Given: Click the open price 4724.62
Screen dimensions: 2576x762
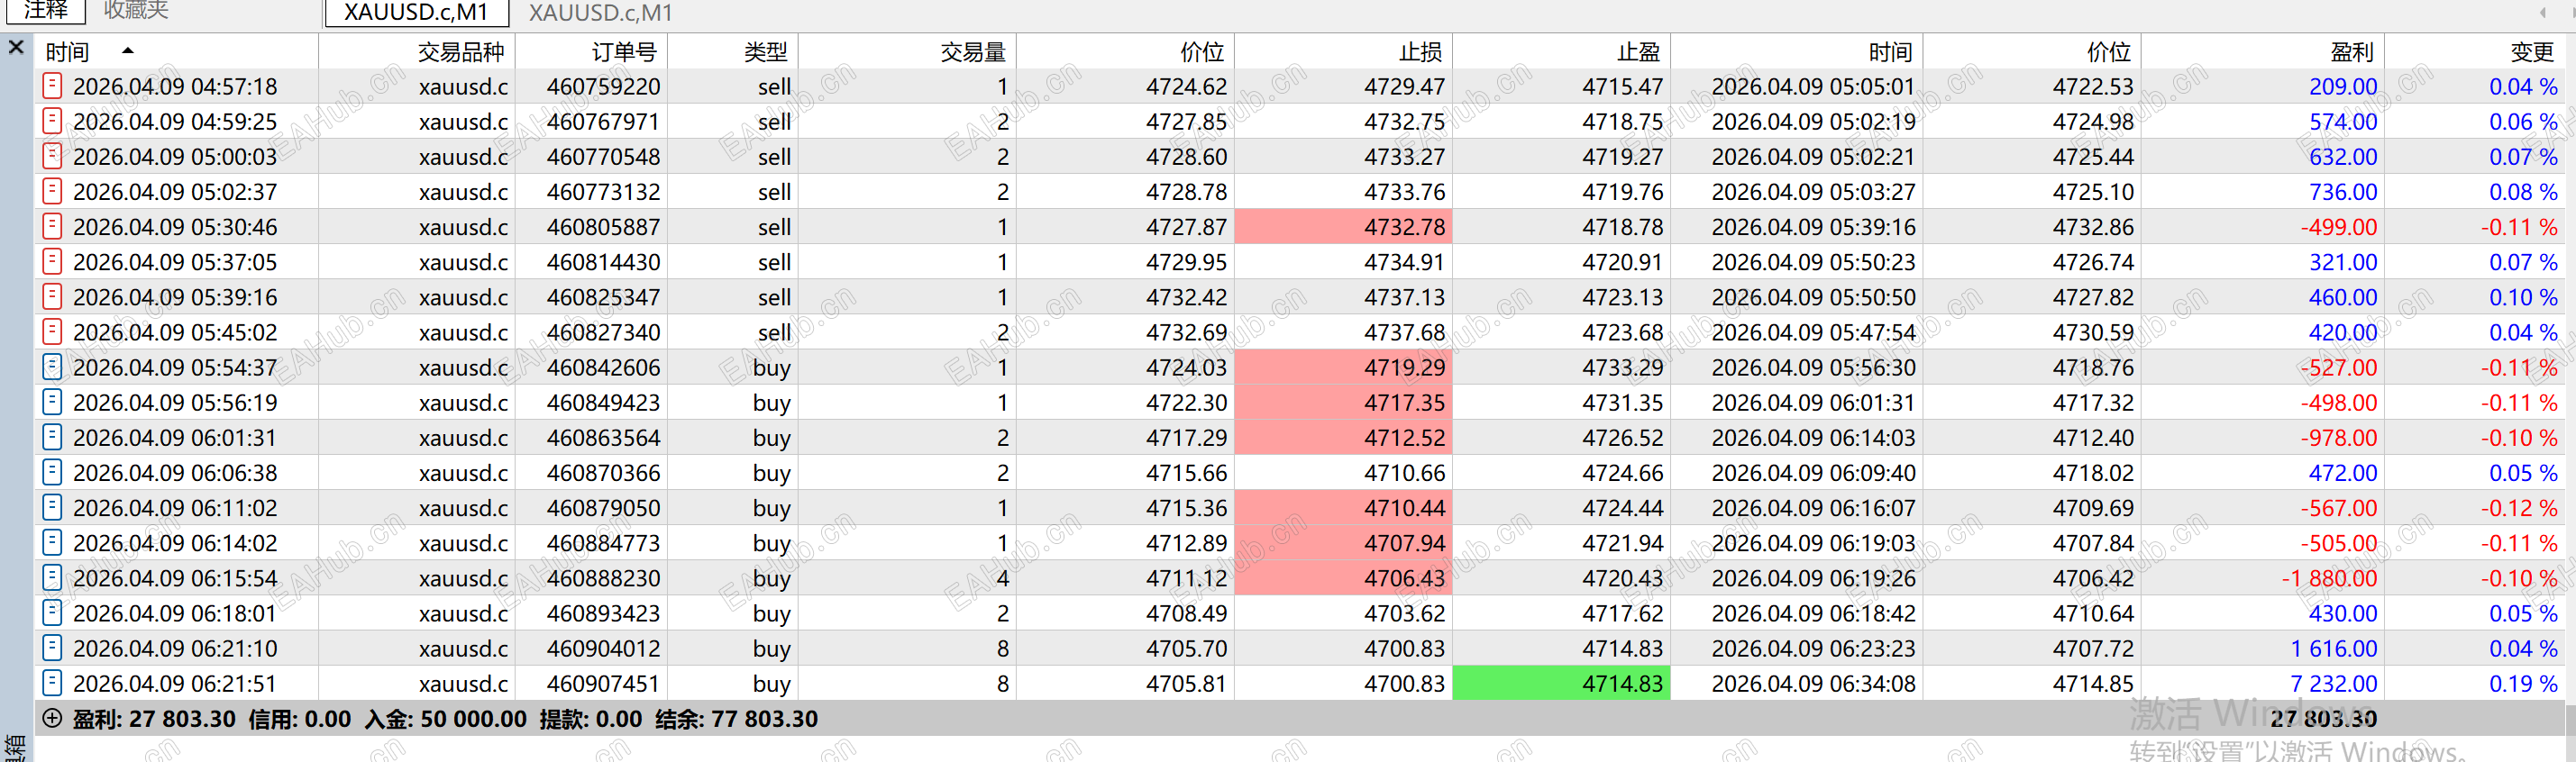Looking at the screenshot, I should point(1186,86).
